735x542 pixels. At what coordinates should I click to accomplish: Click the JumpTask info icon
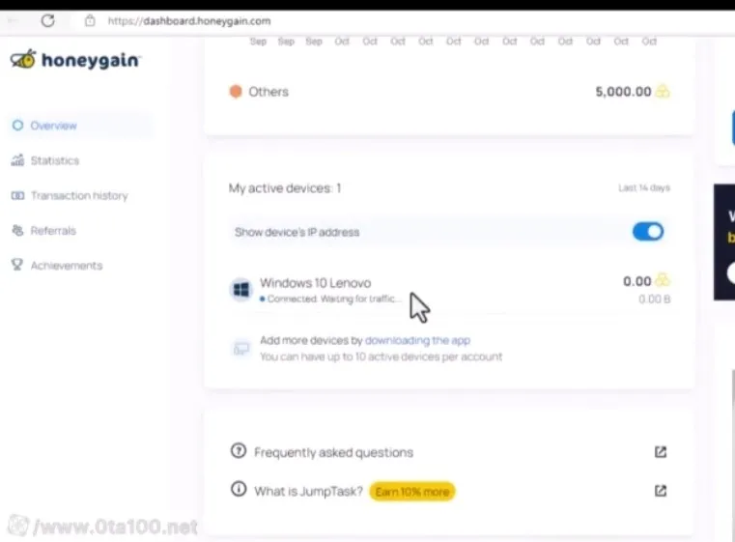point(239,490)
